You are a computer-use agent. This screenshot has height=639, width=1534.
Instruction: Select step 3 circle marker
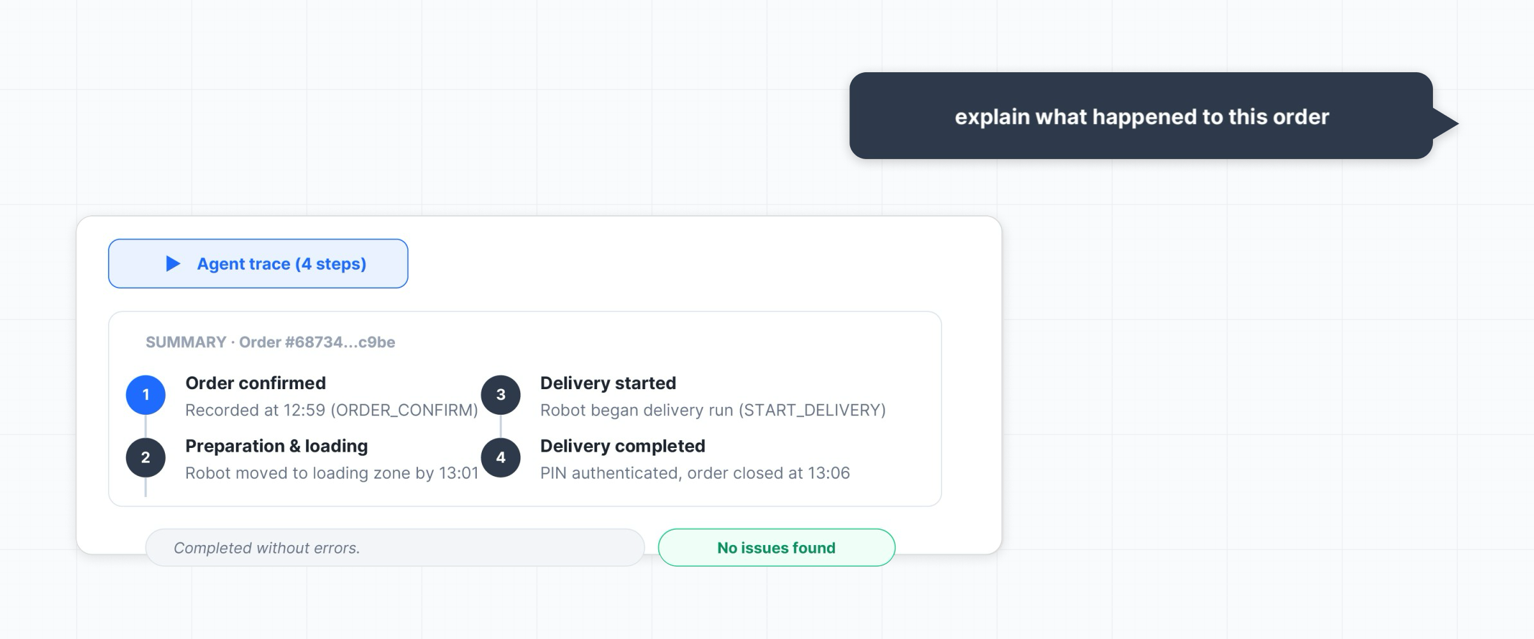500,395
